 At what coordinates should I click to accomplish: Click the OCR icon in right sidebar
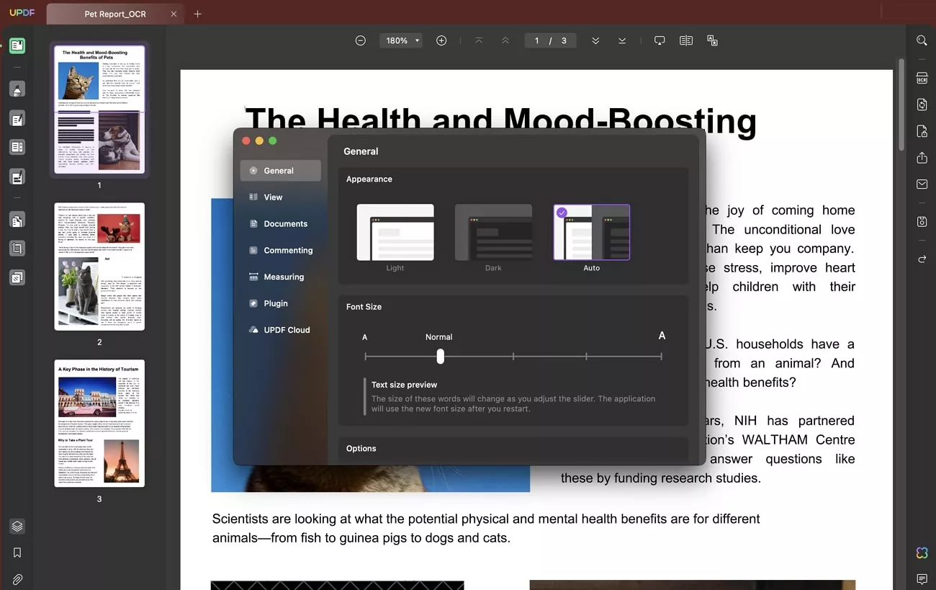[x=922, y=79]
